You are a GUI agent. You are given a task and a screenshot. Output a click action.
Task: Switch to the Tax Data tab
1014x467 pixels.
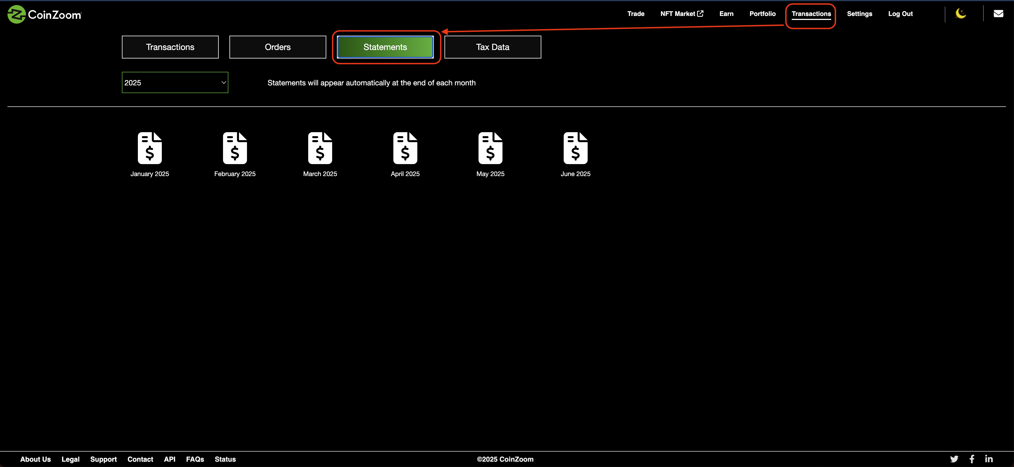(x=492, y=47)
